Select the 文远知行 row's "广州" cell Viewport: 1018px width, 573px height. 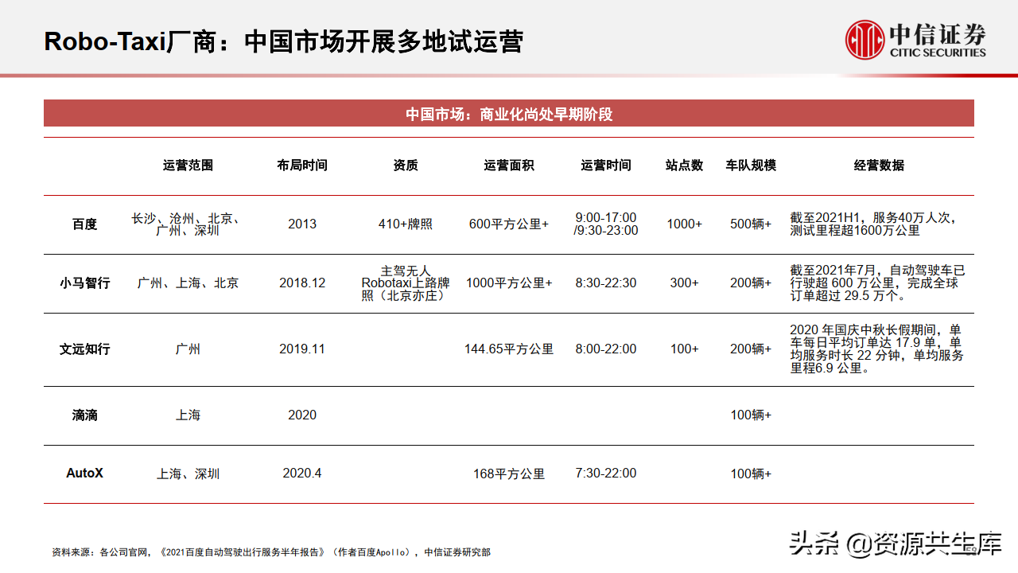pyautogui.click(x=188, y=349)
